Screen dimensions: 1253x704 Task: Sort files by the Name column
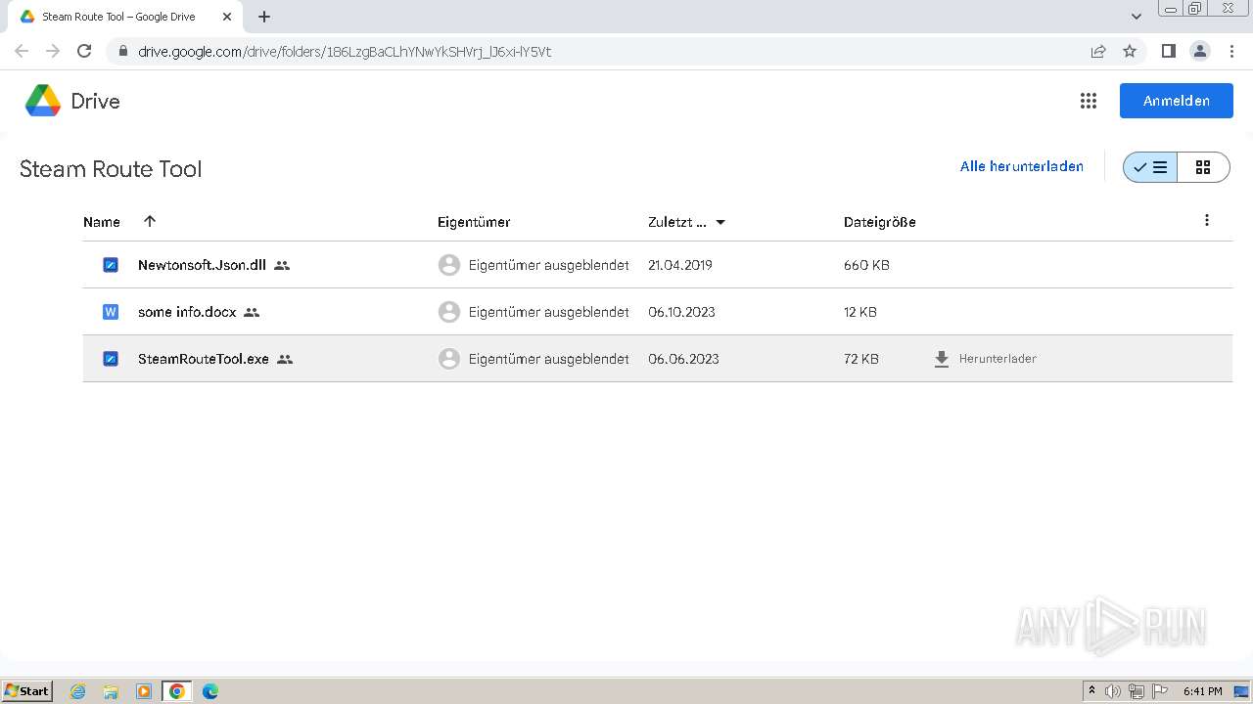(x=102, y=222)
